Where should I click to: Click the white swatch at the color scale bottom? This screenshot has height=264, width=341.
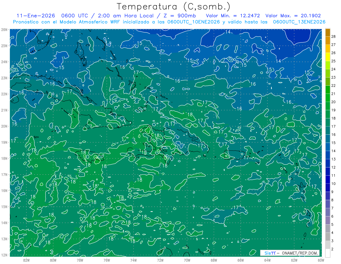coord(328,253)
